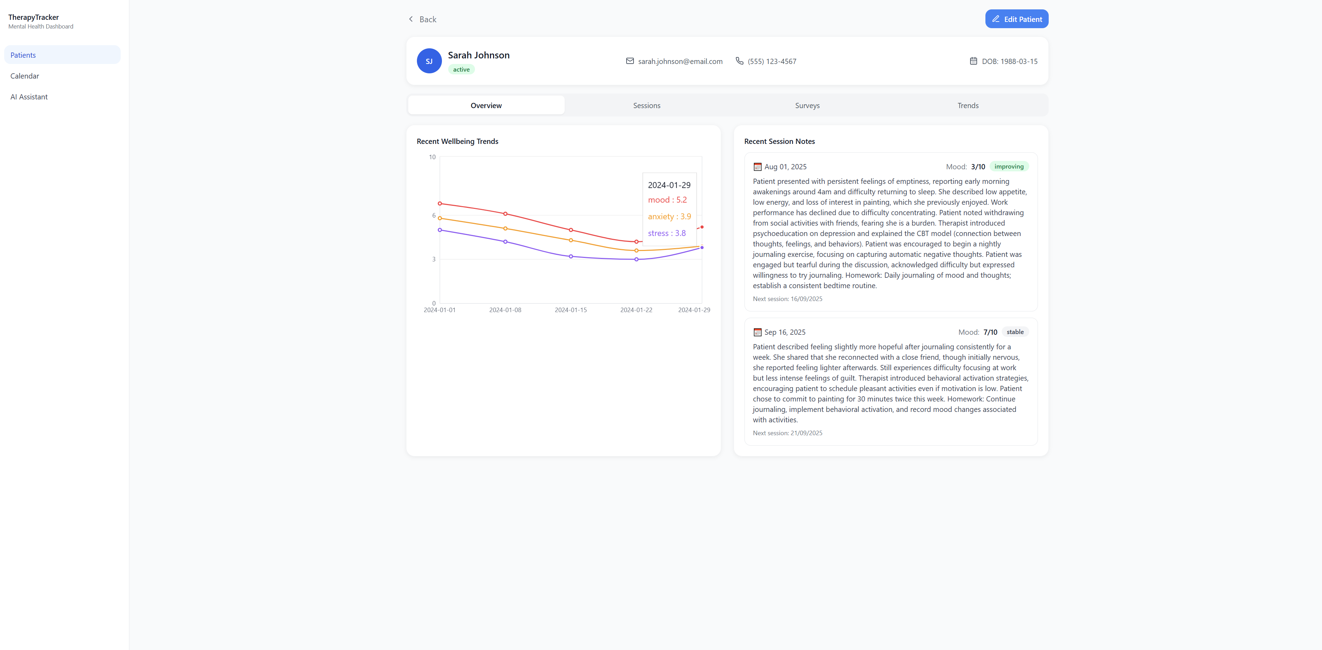
Task: Select the Trends tab
Action: coord(967,105)
